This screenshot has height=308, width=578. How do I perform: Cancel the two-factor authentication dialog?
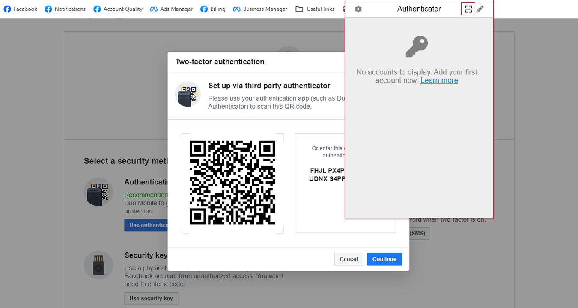pos(349,259)
